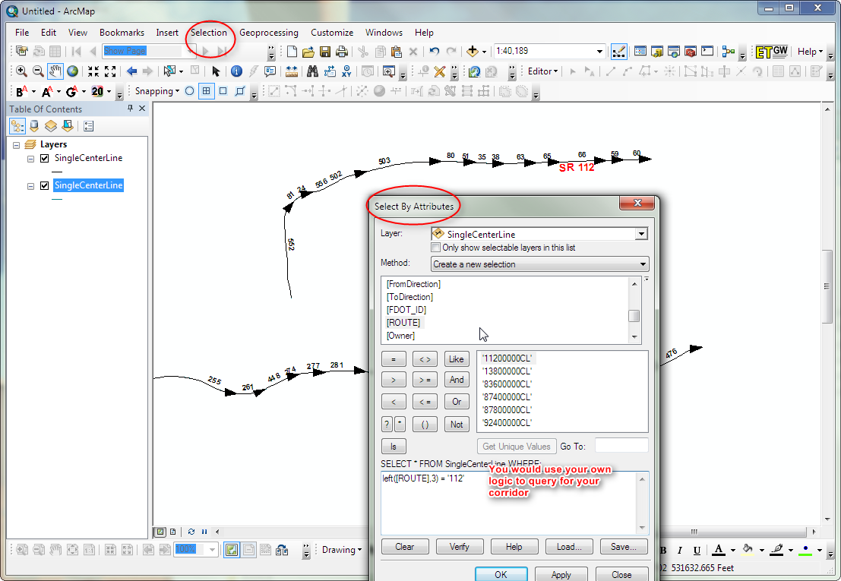
Task: Click the Apply button
Action: coord(561,574)
